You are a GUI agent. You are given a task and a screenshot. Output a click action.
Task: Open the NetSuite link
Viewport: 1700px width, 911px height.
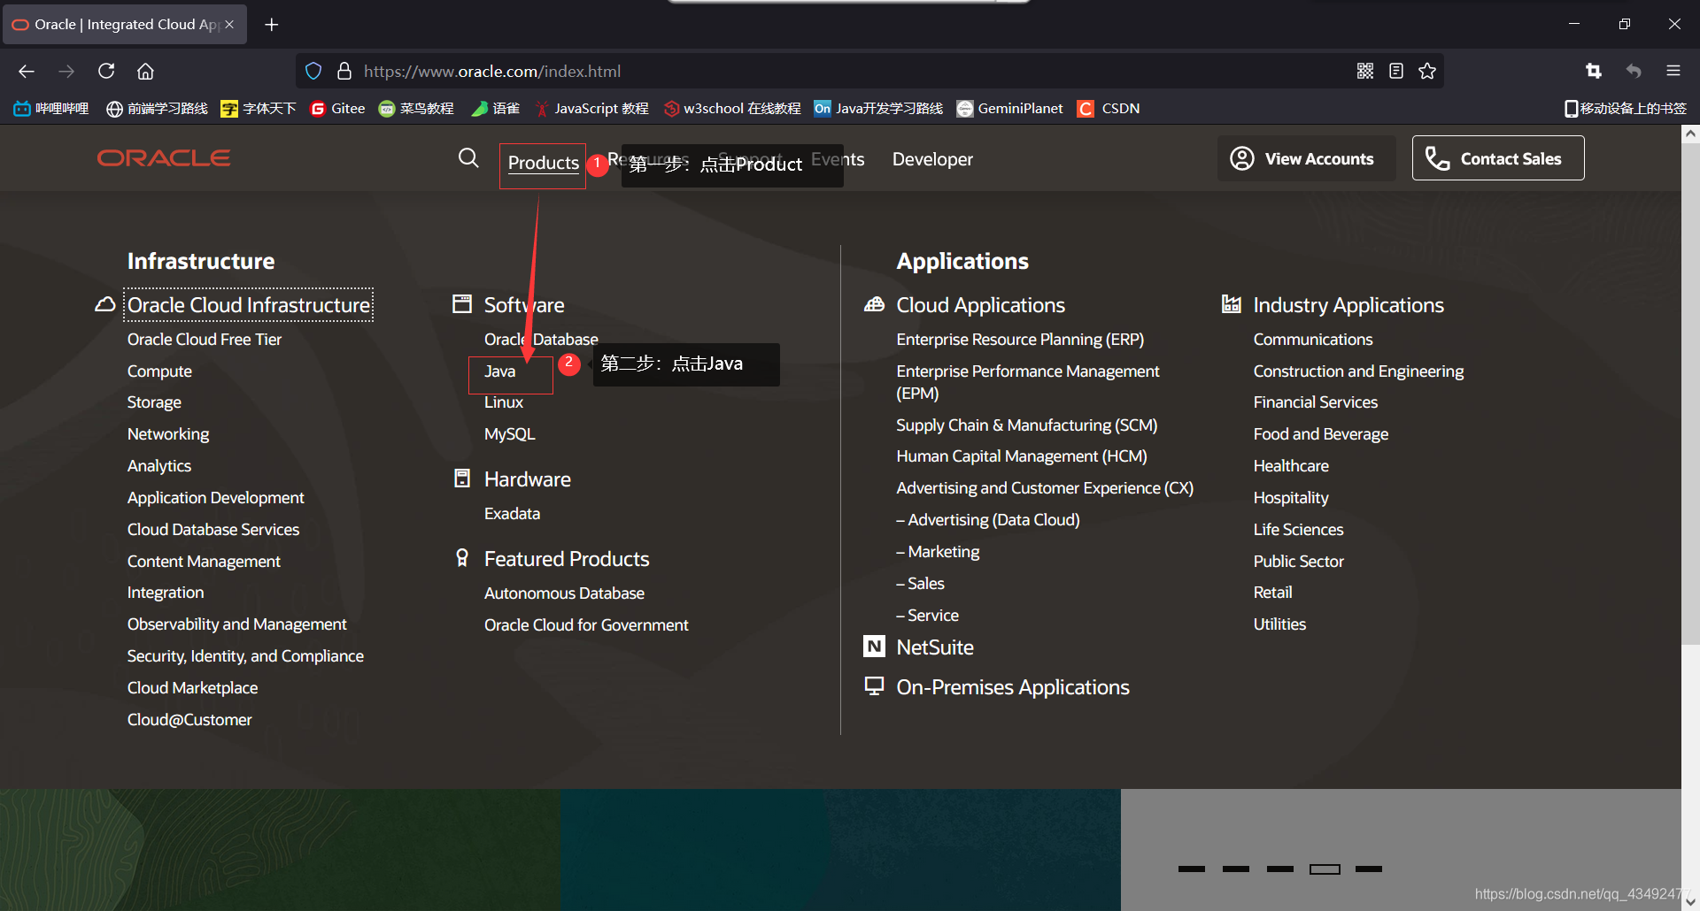935,647
